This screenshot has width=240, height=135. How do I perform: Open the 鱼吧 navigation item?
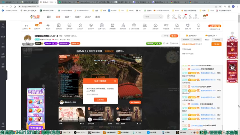97,17
